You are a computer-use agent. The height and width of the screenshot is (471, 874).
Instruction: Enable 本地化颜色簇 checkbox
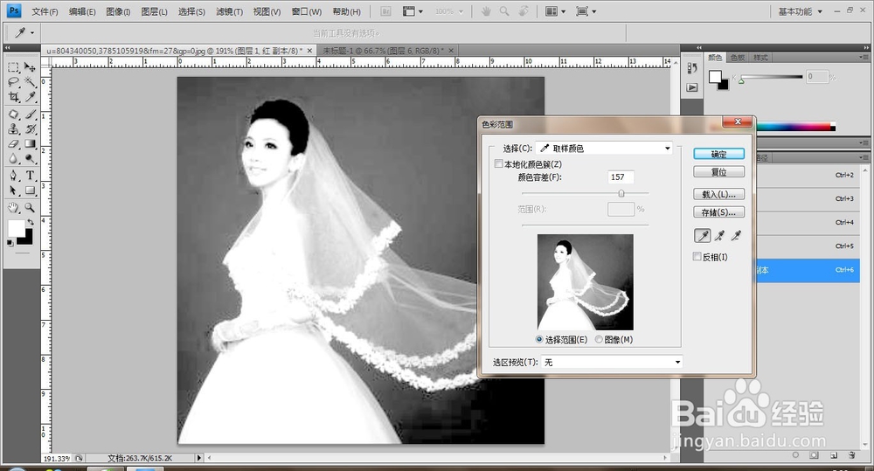[x=498, y=164]
